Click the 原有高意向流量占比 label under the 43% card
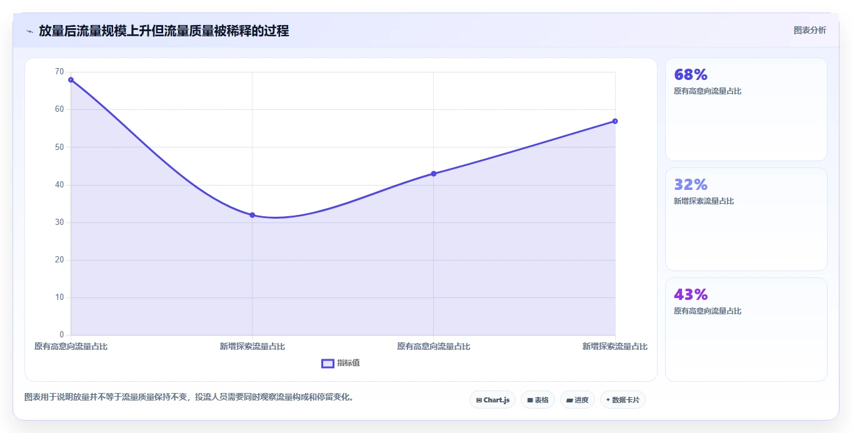Viewport: 852px width, 433px height. (x=708, y=311)
